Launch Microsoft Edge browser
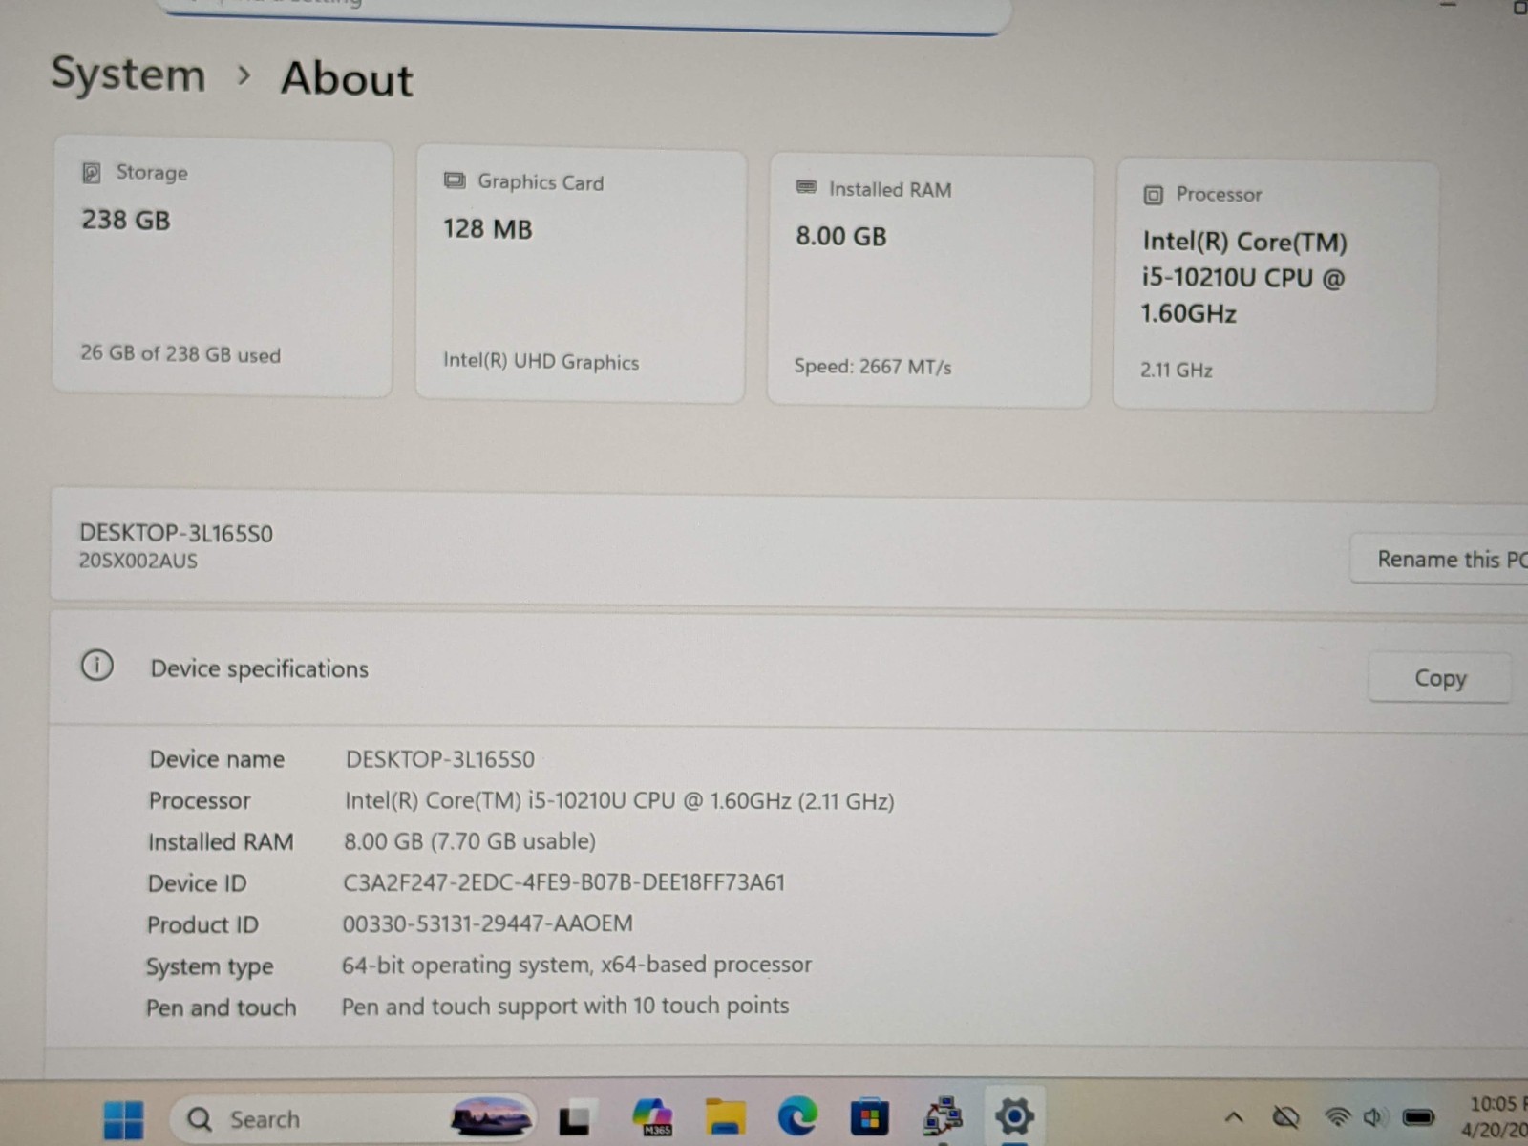1528x1146 pixels. [x=797, y=1115]
